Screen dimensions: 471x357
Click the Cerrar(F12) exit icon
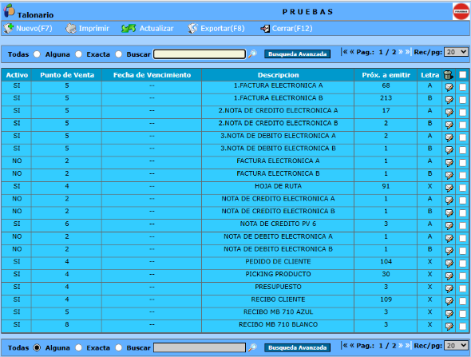point(265,29)
